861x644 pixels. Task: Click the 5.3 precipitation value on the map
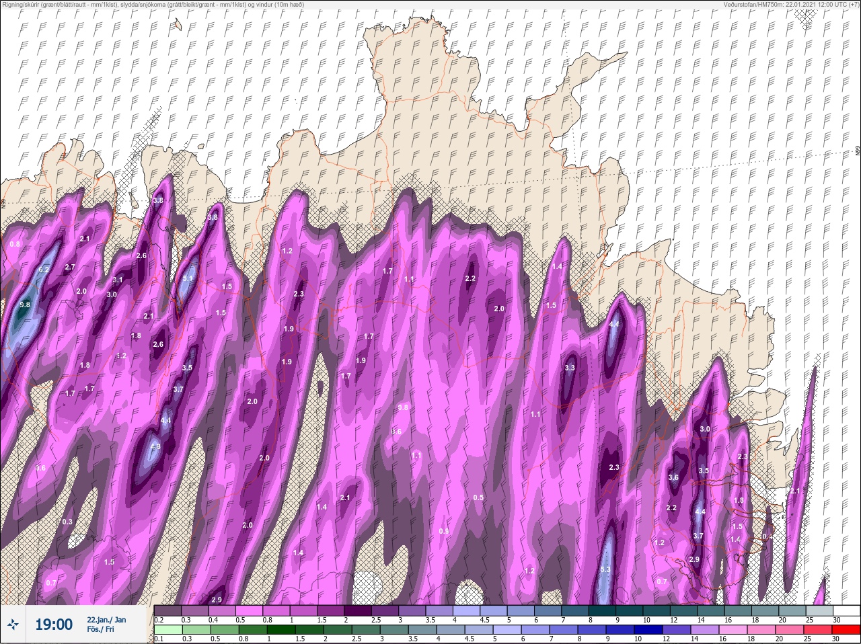click(x=605, y=570)
